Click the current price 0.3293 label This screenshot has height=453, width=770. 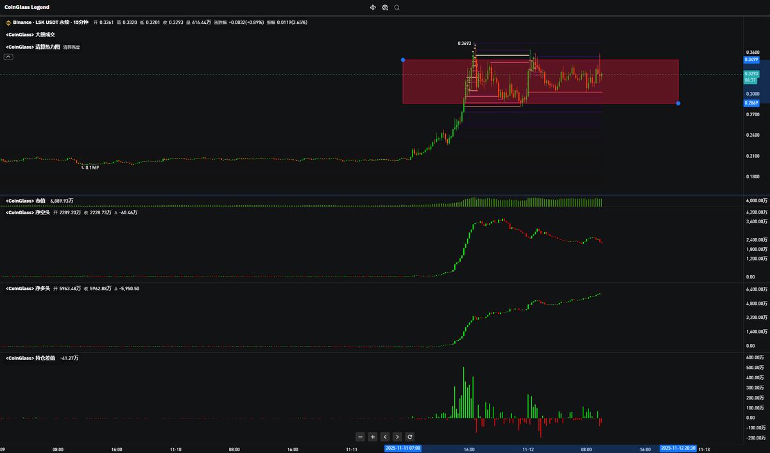tap(751, 74)
